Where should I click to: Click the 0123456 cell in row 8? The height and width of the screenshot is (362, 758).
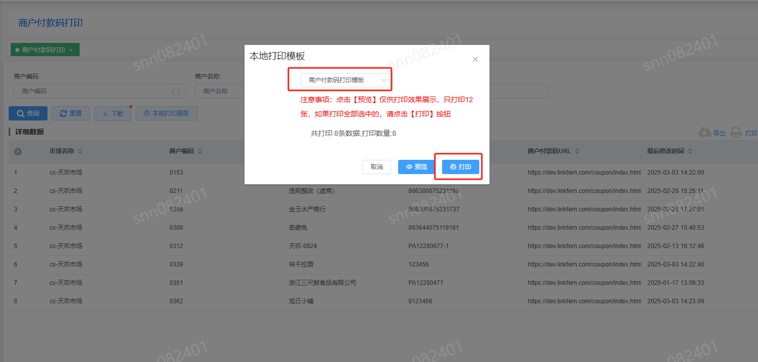(x=420, y=301)
